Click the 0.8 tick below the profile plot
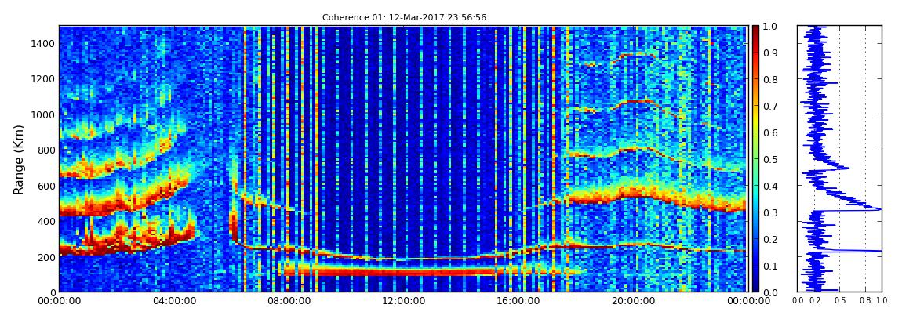This screenshot has height=319, width=902. coord(866,300)
